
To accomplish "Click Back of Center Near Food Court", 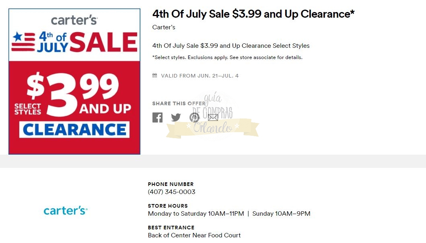I will (194, 235).
